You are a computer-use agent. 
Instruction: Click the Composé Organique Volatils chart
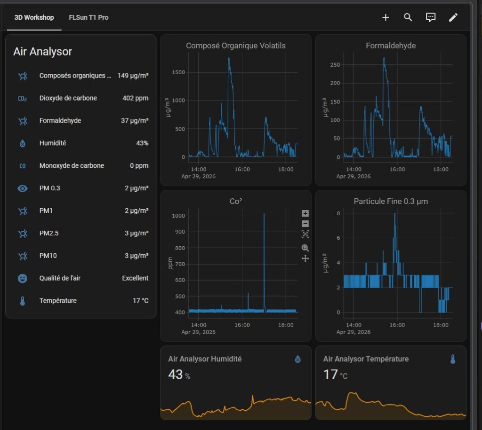[236, 110]
